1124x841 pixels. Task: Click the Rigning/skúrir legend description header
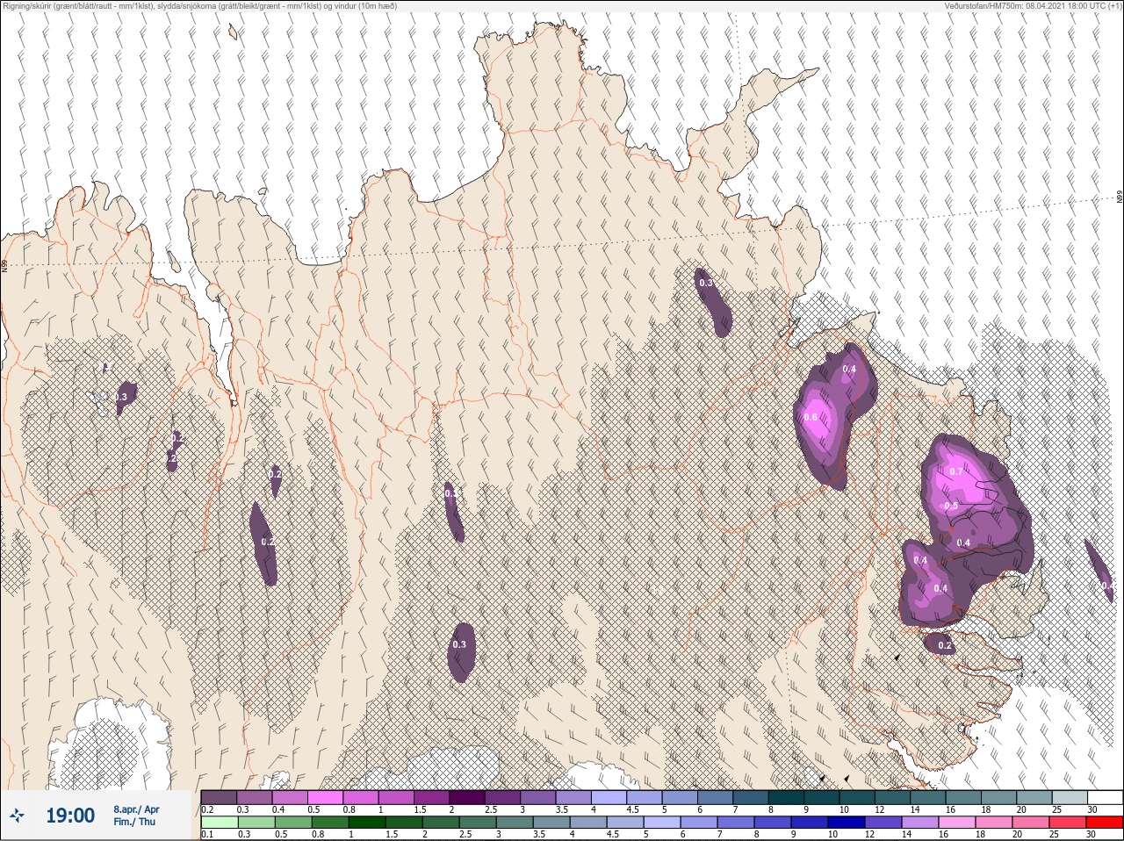[x=199, y=6]
